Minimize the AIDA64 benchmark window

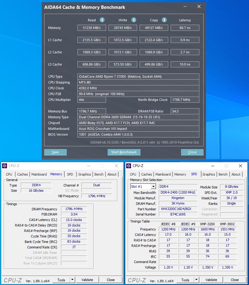tap(185, 7)
